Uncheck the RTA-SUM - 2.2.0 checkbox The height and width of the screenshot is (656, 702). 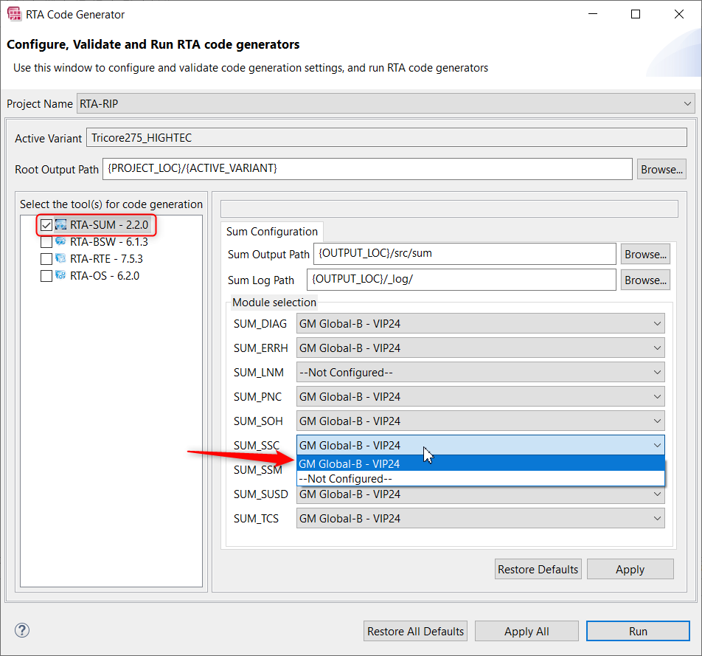coord(46,225)
